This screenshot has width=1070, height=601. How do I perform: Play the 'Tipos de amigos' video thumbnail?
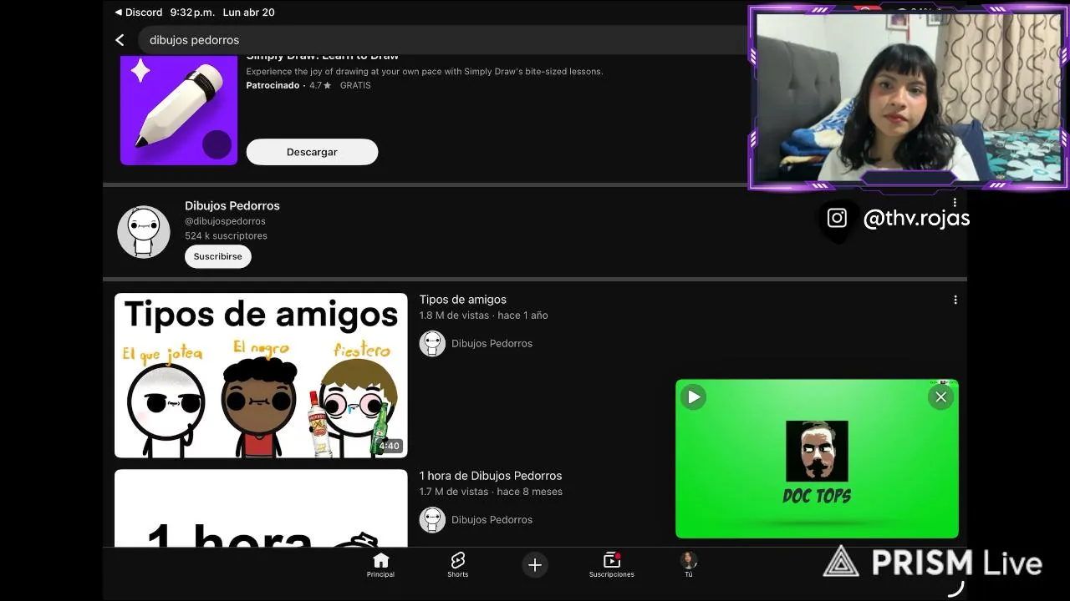pos(261,375)
